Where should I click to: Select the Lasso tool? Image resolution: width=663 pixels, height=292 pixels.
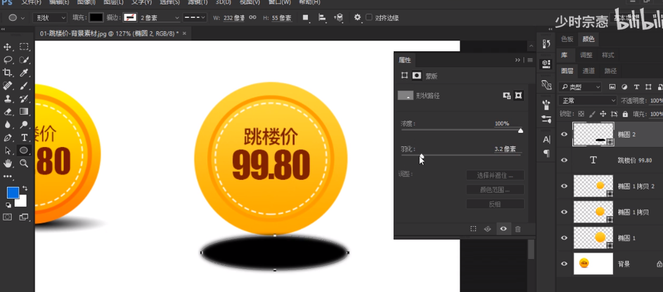click(8, 60)
